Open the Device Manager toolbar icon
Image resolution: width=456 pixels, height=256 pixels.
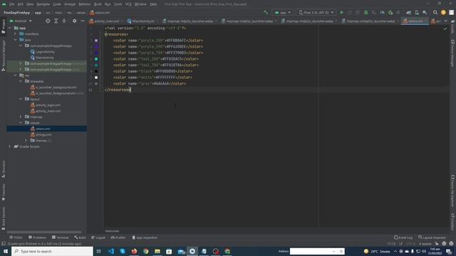[x=417, y=13]
